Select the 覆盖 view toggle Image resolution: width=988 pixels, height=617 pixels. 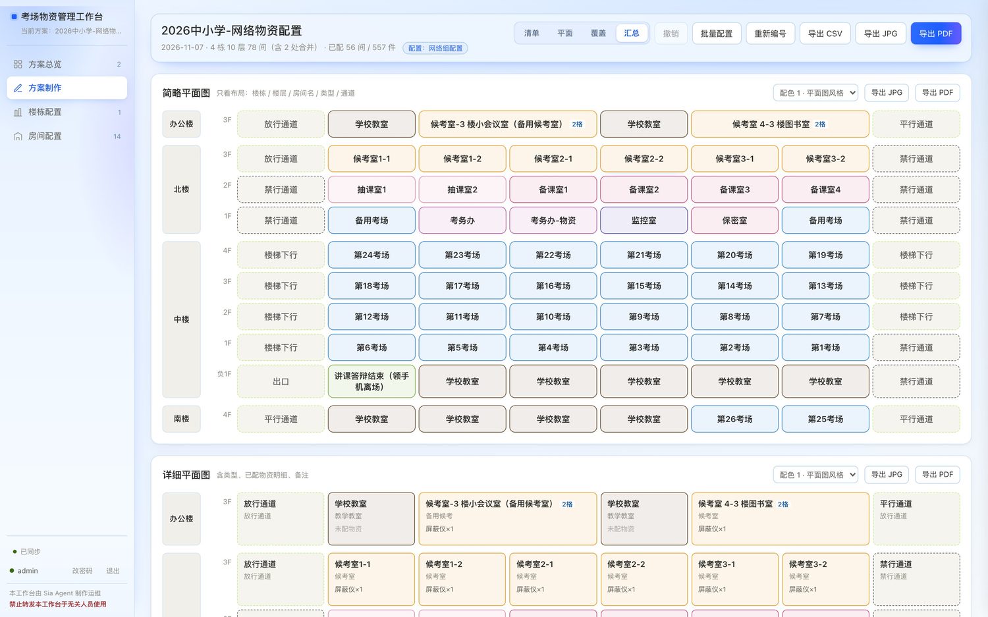(598, 33)
